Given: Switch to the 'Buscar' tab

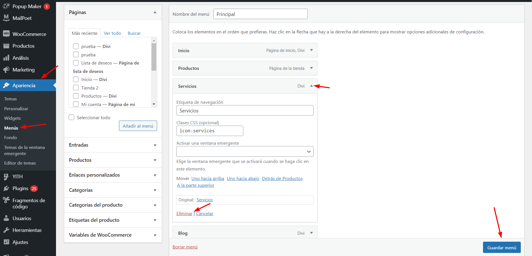Looking at the screenshot, I should (134, 33).
